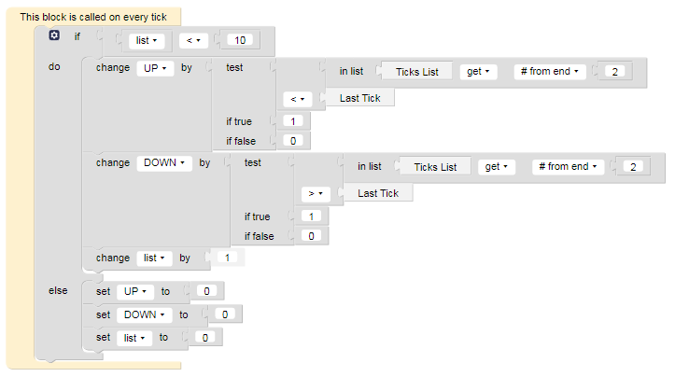
Task: Open the list dropdown in 'change list by'
Action: pos(154,258)
